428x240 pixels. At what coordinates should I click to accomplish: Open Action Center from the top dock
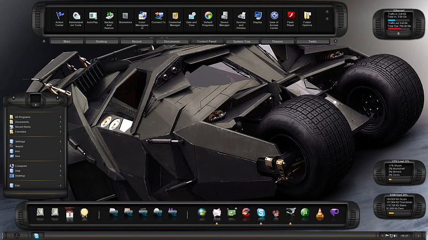click(59, 19)
